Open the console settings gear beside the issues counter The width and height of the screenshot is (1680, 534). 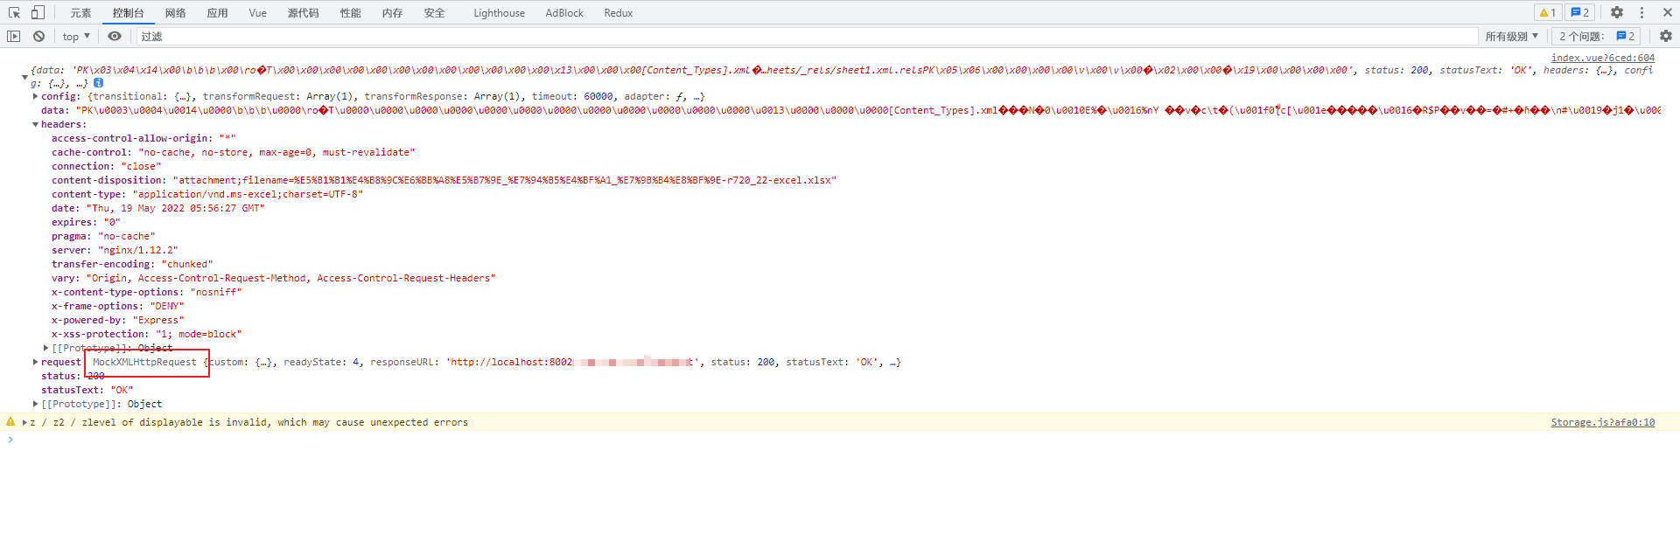(1666, 36)
